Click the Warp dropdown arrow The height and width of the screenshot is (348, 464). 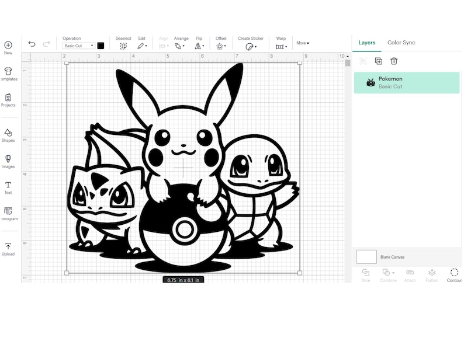286,47
